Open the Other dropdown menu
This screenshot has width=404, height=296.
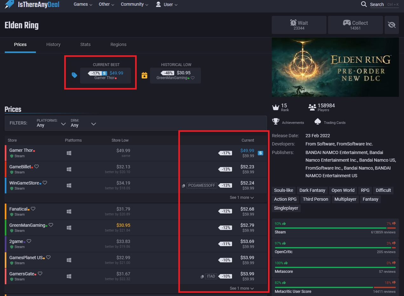click(x=107, y=4)
